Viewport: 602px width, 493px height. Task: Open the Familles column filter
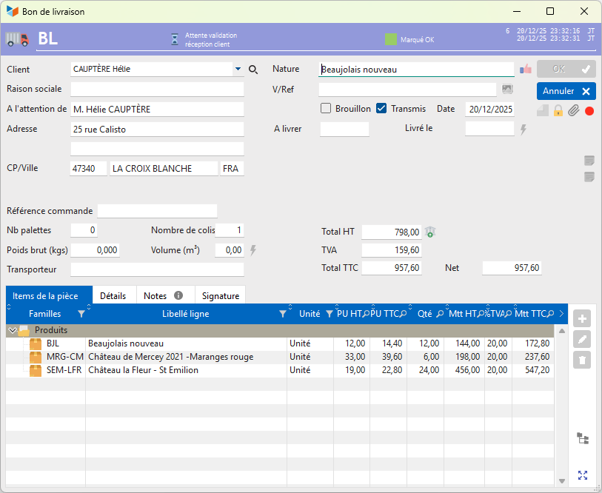[x=81, y=314]
